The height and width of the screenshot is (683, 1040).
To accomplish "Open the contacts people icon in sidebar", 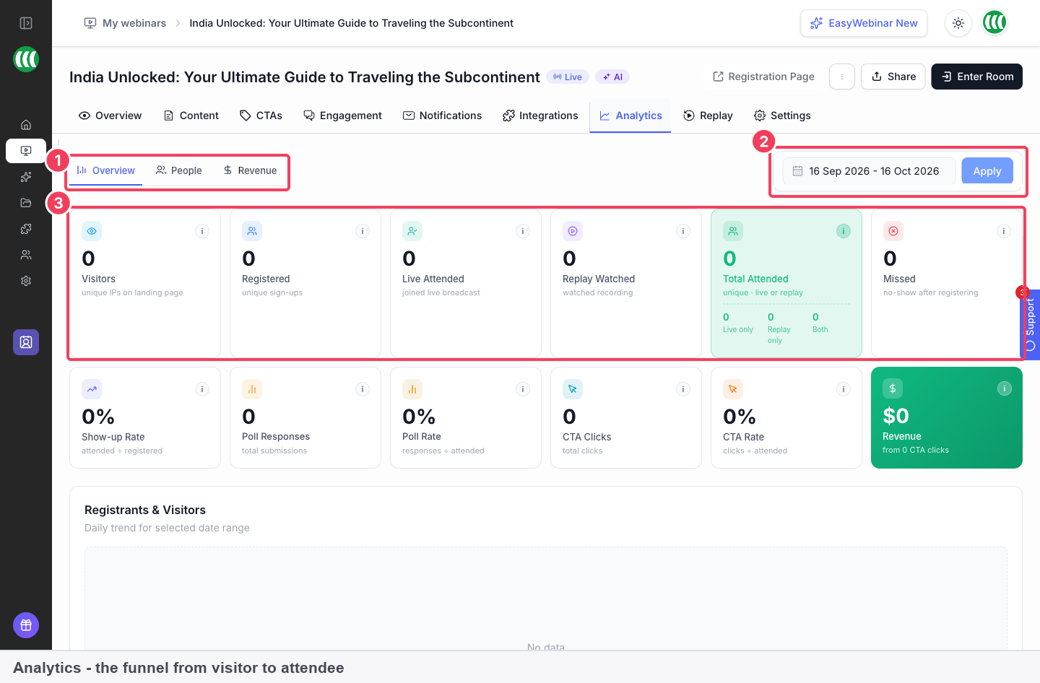I will coord(26,255).
